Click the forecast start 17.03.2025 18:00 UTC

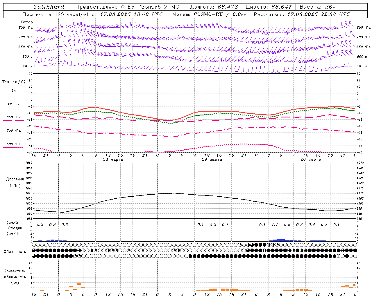[131, 14]
